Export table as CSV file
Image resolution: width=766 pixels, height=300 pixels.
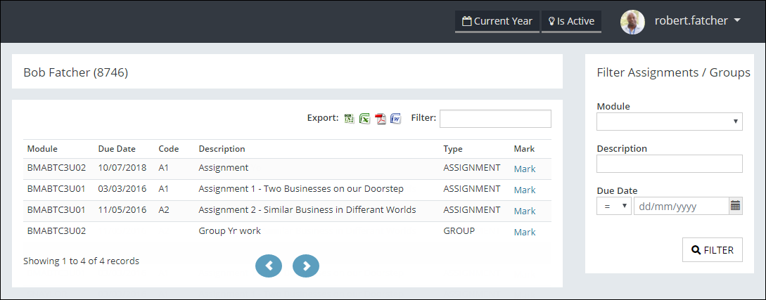pos(350,119)
